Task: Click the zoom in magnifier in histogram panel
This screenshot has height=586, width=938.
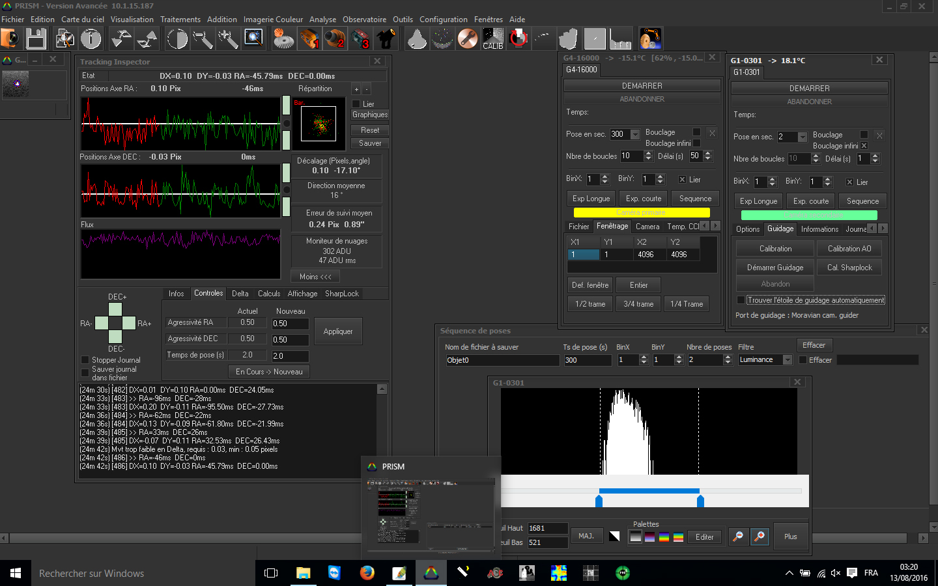Action: (x=760, y=537)
